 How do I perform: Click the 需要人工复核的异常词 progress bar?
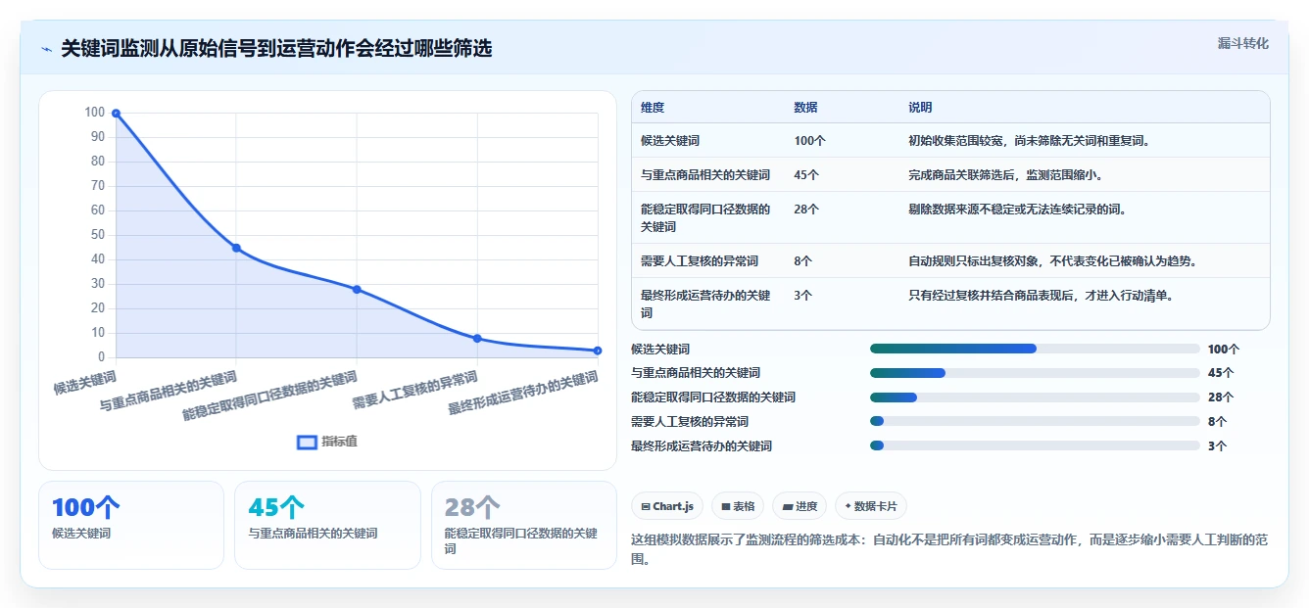tap(1035, 421)
